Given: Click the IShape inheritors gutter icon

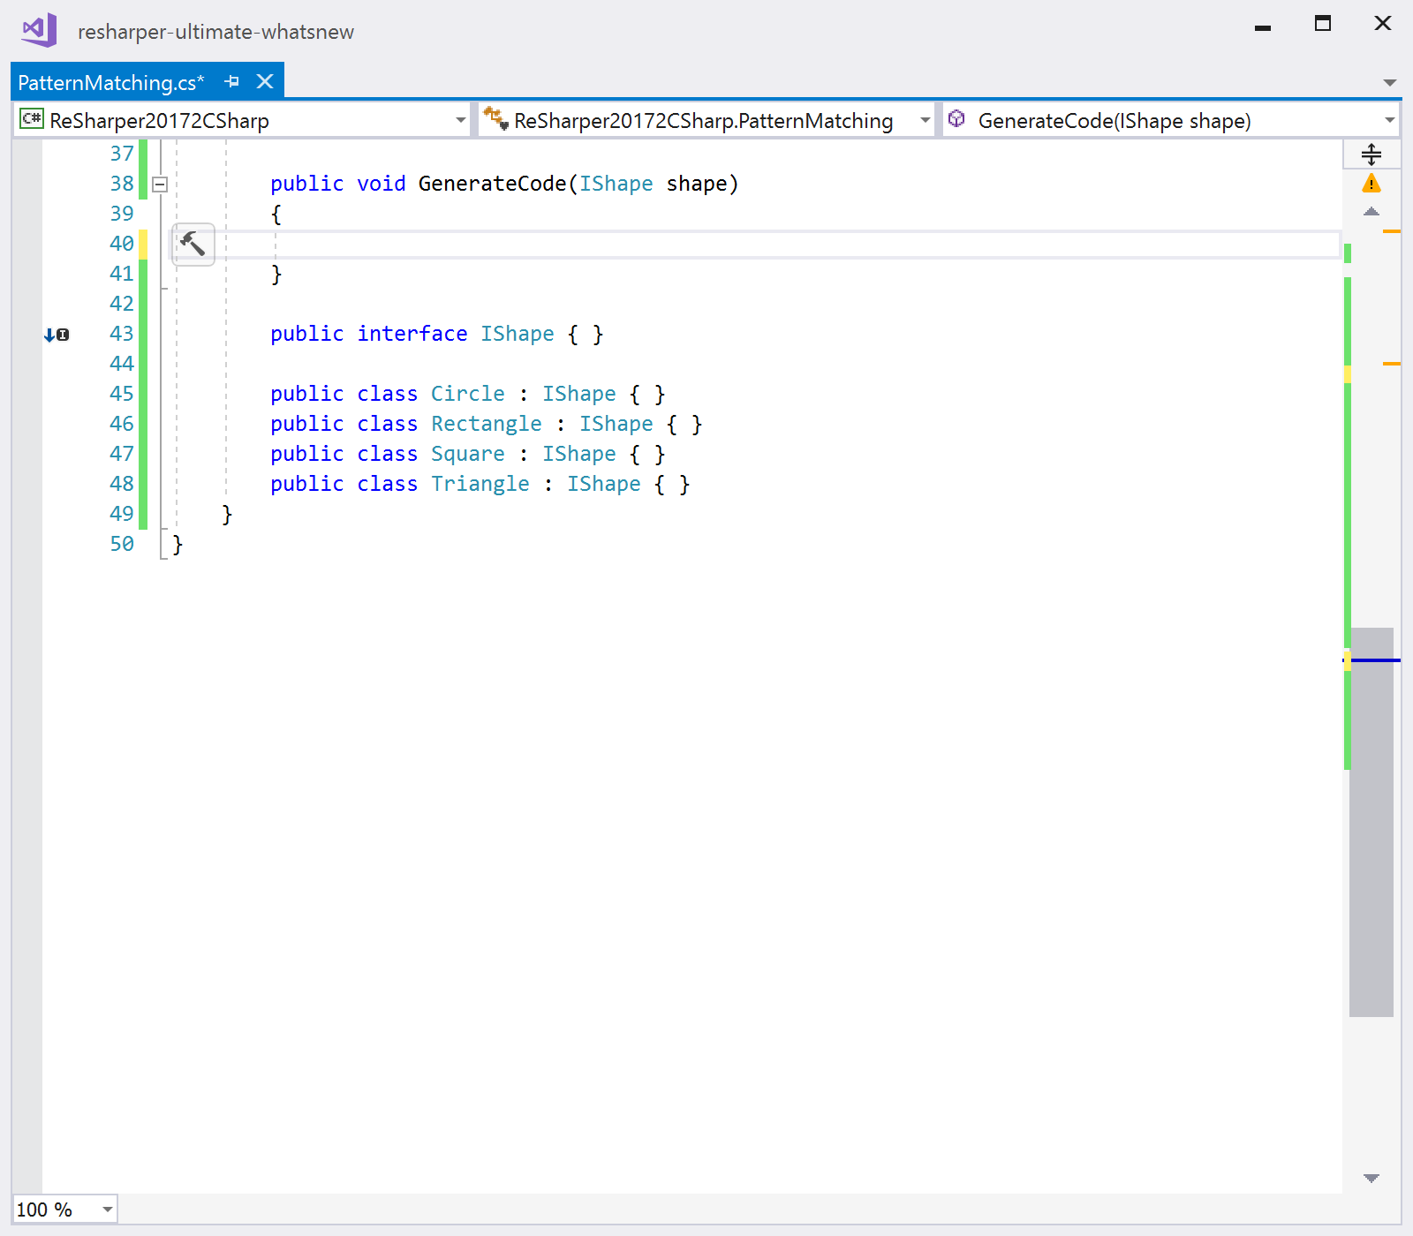Looking at the screenshot, I should point(57,335).
